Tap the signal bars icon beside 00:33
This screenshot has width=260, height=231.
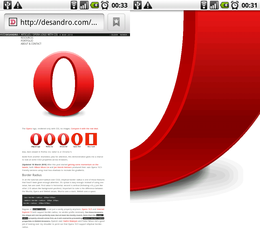click(x=84, y=5)
